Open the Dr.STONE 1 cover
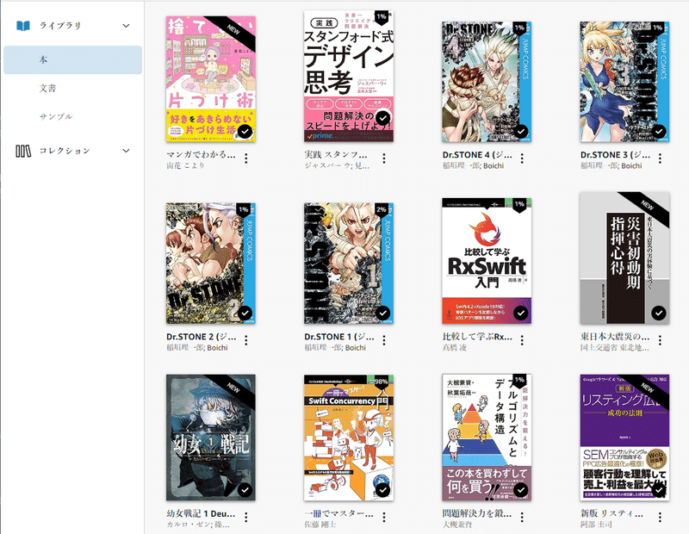The image size is (689, 534). pos(349,264)
